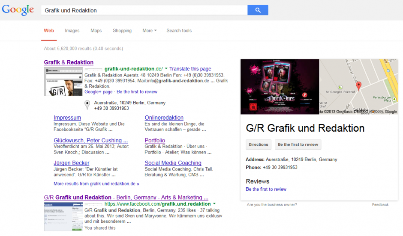Click Are you the business owner? link
Viewport: 403px width, 236px height.
(x=272, y=205)
